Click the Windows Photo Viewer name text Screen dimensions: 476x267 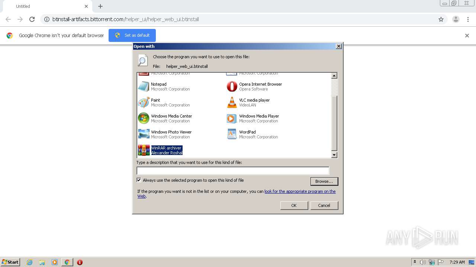click(171, 132)
